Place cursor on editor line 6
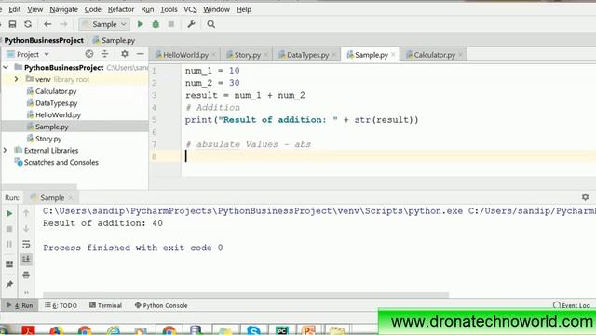 coord(388,132)
